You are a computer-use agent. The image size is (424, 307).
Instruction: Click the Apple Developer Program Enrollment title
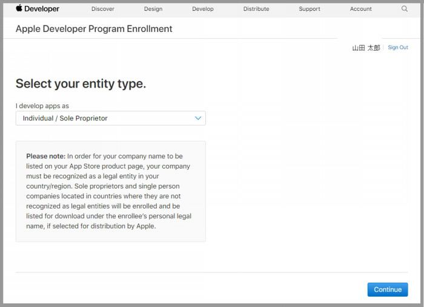click(x=94, y=28)
